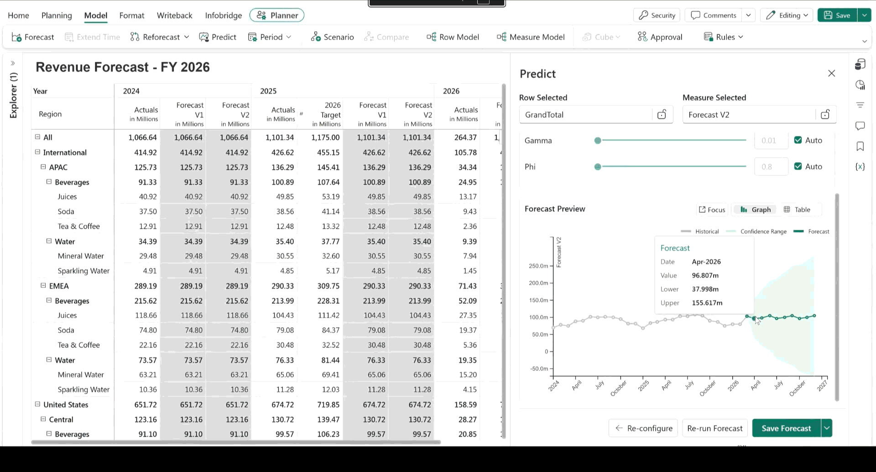
Task: Collapse the EMEA row
Action: click(x=43, y=286)
